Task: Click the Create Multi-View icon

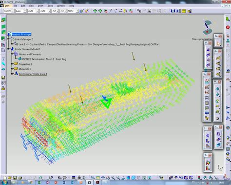Action: [x=128, y=178]
